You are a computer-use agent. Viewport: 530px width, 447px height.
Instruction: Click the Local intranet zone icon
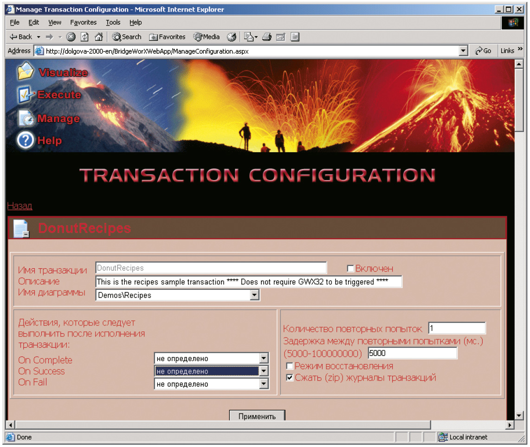click(442, 437)
